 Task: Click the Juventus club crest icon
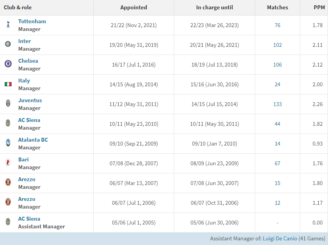click(8, 104)
